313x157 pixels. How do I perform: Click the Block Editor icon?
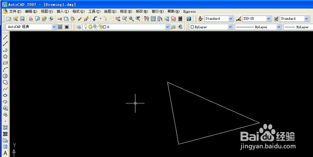coord(86,19)
